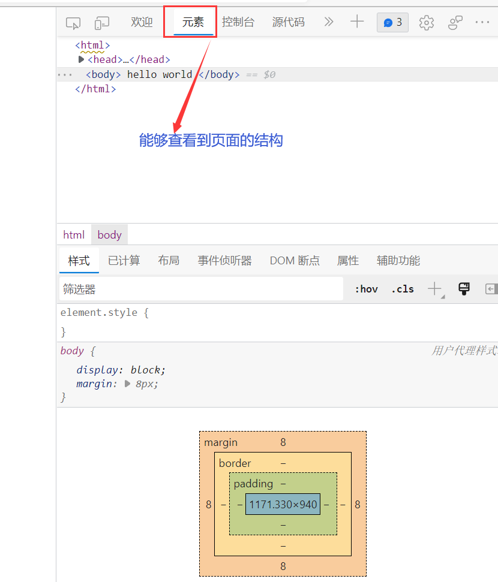Open the 欢迎 tab

click(x=142, y=22)
